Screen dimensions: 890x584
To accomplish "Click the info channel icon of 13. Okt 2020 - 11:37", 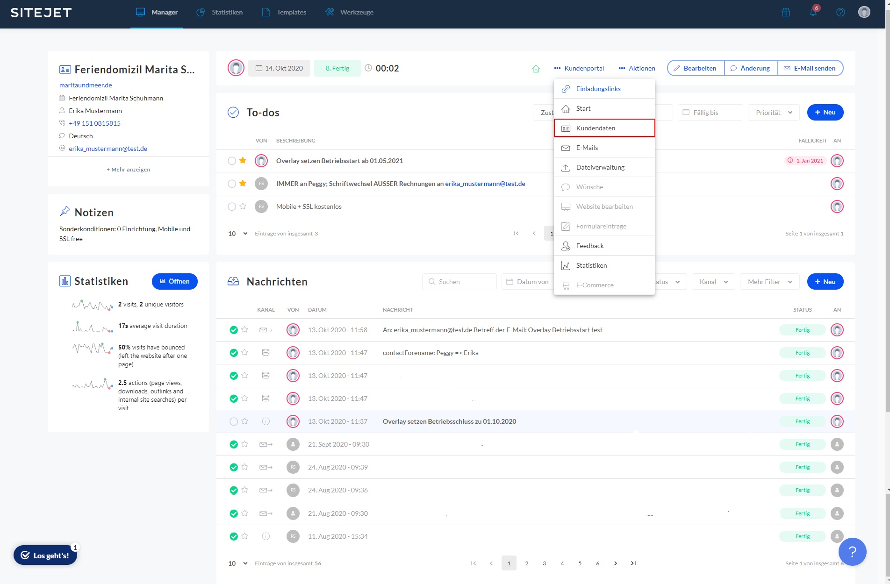I will pos(266,421).
